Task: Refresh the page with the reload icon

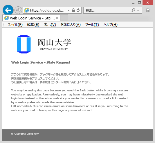Action: click(x=78, y=10)
